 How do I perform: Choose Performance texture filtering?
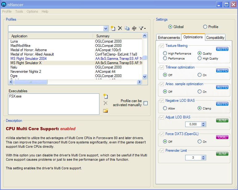pos(165,58)
